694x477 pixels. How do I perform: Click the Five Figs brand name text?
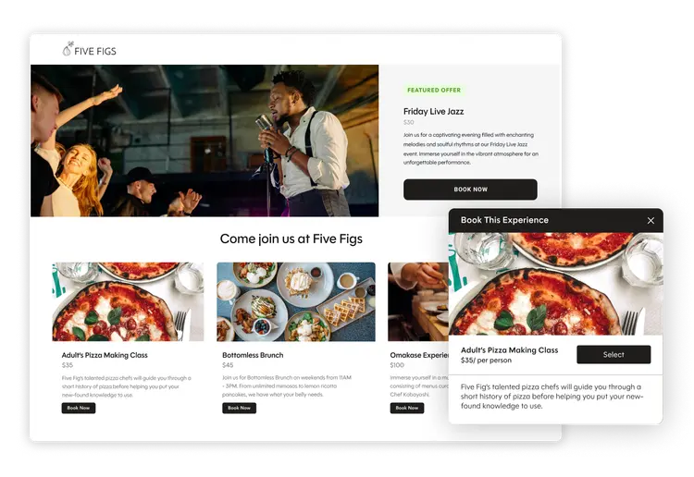tap(95, 51)
